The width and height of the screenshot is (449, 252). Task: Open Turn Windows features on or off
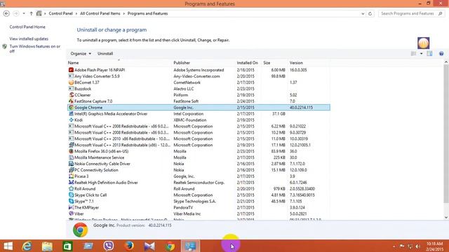click(35, 48)
